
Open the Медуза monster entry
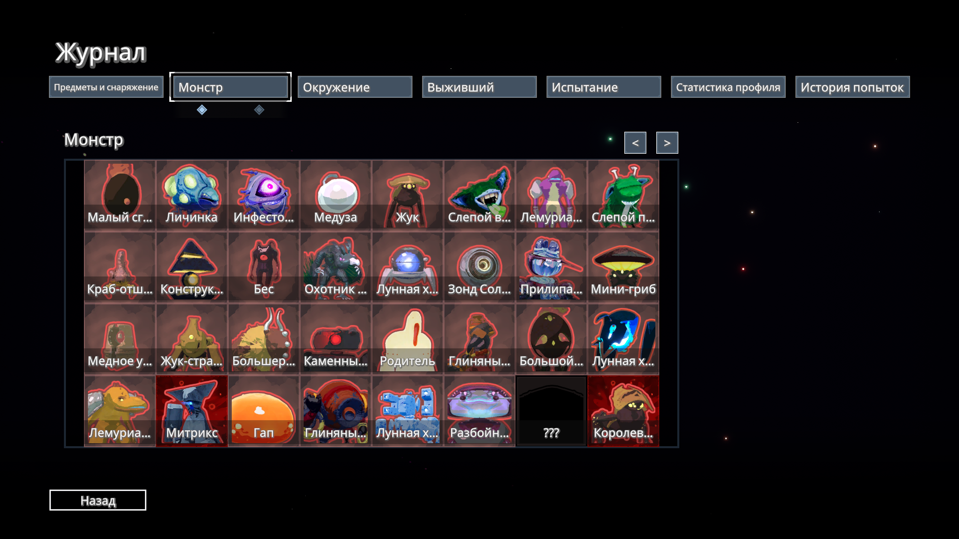click(335, 195)
